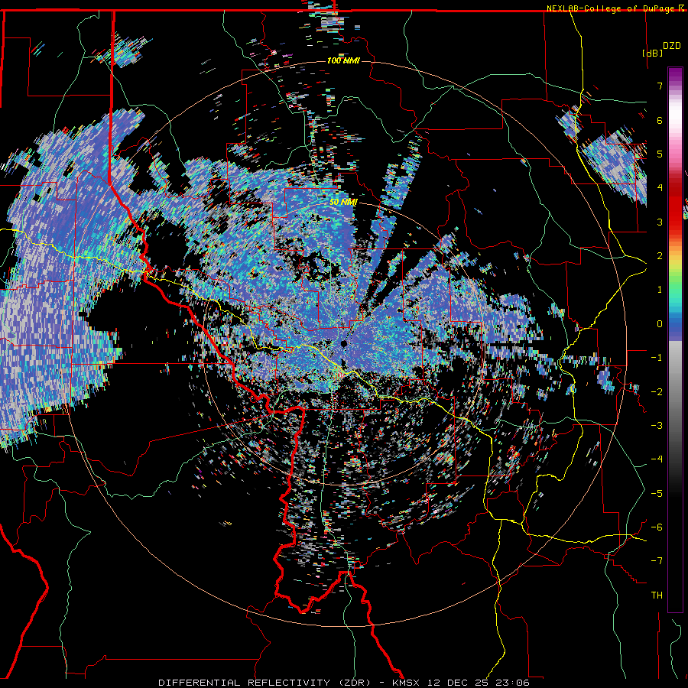Click the color scale value -3

[x=657, y=425]
